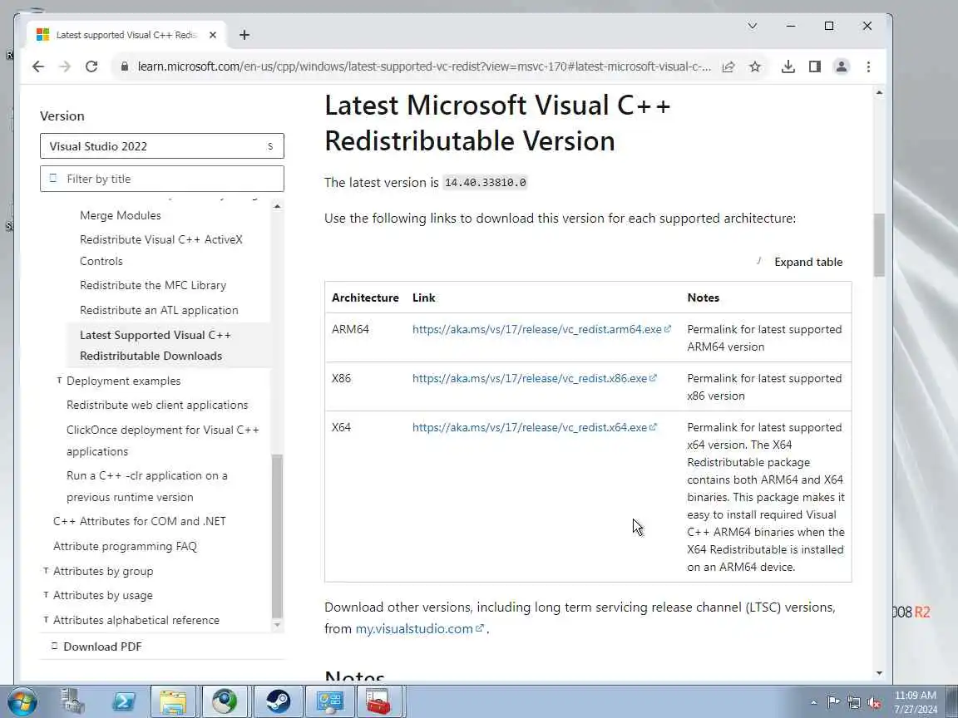Open the tab search chevron
This screenshot has height=718, width=958.
(753, 26)
